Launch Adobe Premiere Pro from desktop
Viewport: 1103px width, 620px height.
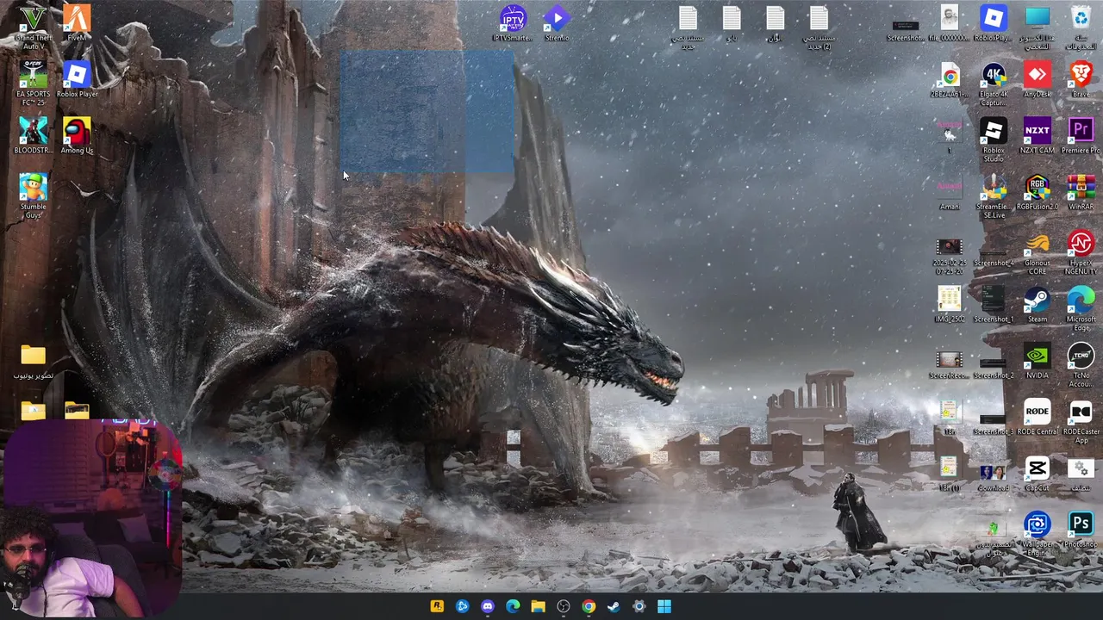[x=1081, y=135]
